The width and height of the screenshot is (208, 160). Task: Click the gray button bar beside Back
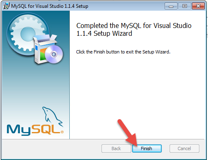coord(52,149)
